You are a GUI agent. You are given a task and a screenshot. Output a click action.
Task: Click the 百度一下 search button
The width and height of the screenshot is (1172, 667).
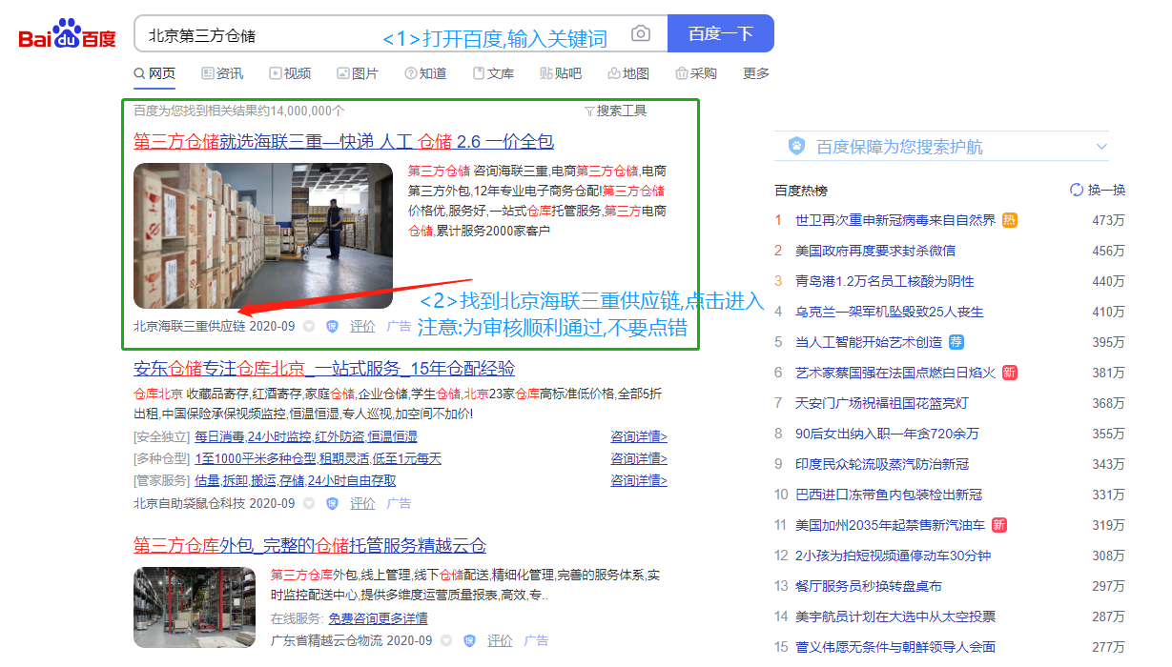[721, 33]
